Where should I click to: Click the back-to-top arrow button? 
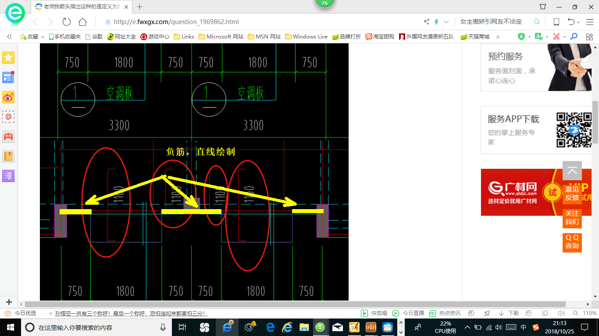(x=572, y=171)
